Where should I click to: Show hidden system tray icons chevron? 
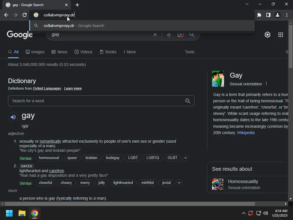[x=244, y=213]
